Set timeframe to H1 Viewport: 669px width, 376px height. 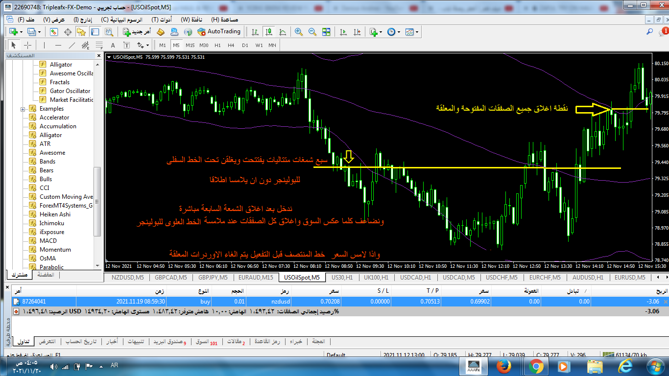coord(217,46)
